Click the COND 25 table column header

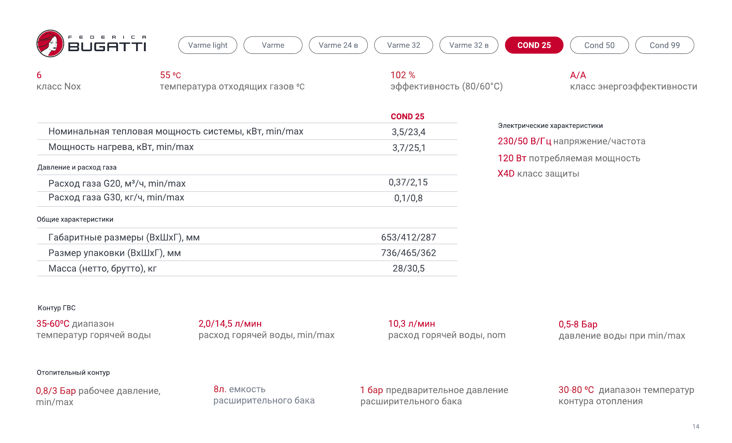[x=407, y=116]
